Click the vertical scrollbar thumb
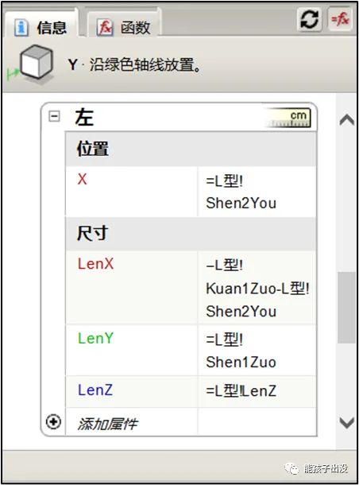359x485 pixels. click(346, 308)
